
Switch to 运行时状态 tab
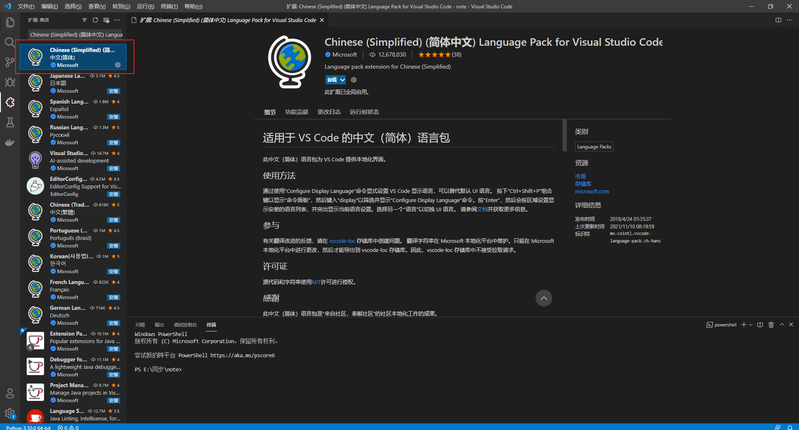(x=365, y=112)
